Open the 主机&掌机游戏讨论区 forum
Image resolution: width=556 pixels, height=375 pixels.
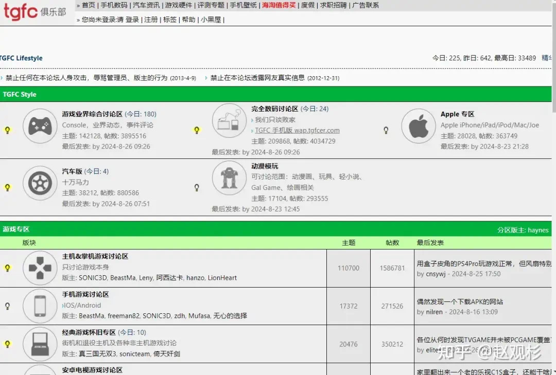[x=95, y=256]
